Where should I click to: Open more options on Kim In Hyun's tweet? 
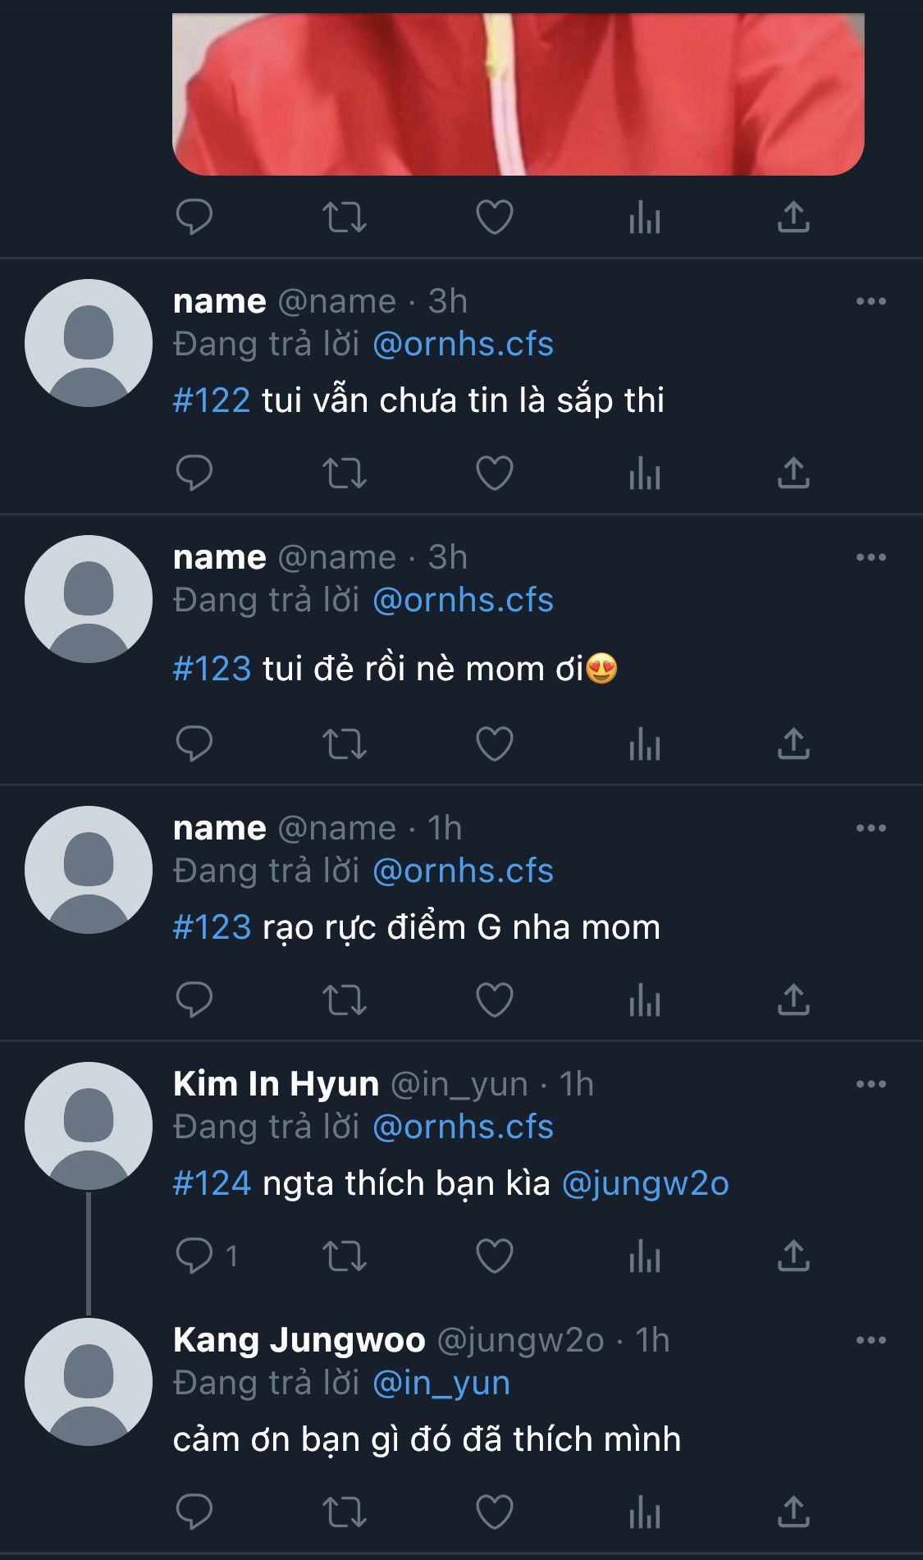870,1084
